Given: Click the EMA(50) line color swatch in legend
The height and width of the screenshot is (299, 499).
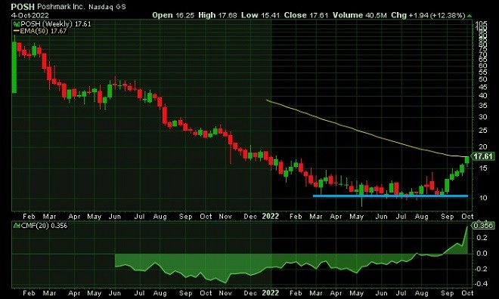Looking at the screenshot, I should [16, 31].
